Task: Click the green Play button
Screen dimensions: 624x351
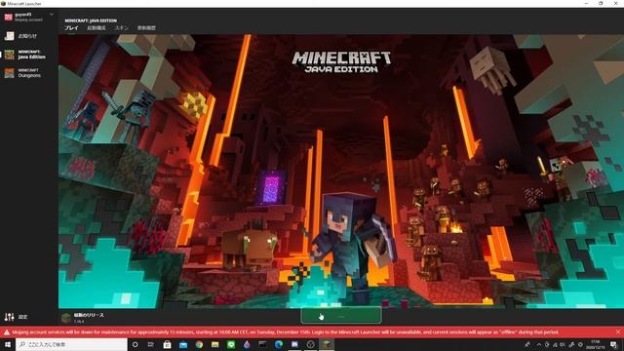Action: tap(341, 316)
